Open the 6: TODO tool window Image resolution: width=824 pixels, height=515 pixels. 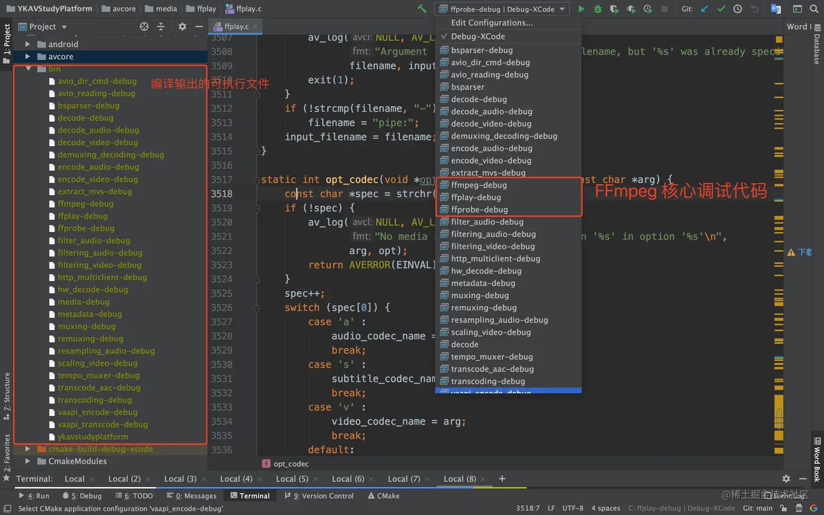(134, 495)
